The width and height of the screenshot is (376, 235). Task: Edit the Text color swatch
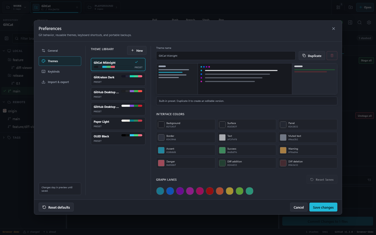click(222, 138)
